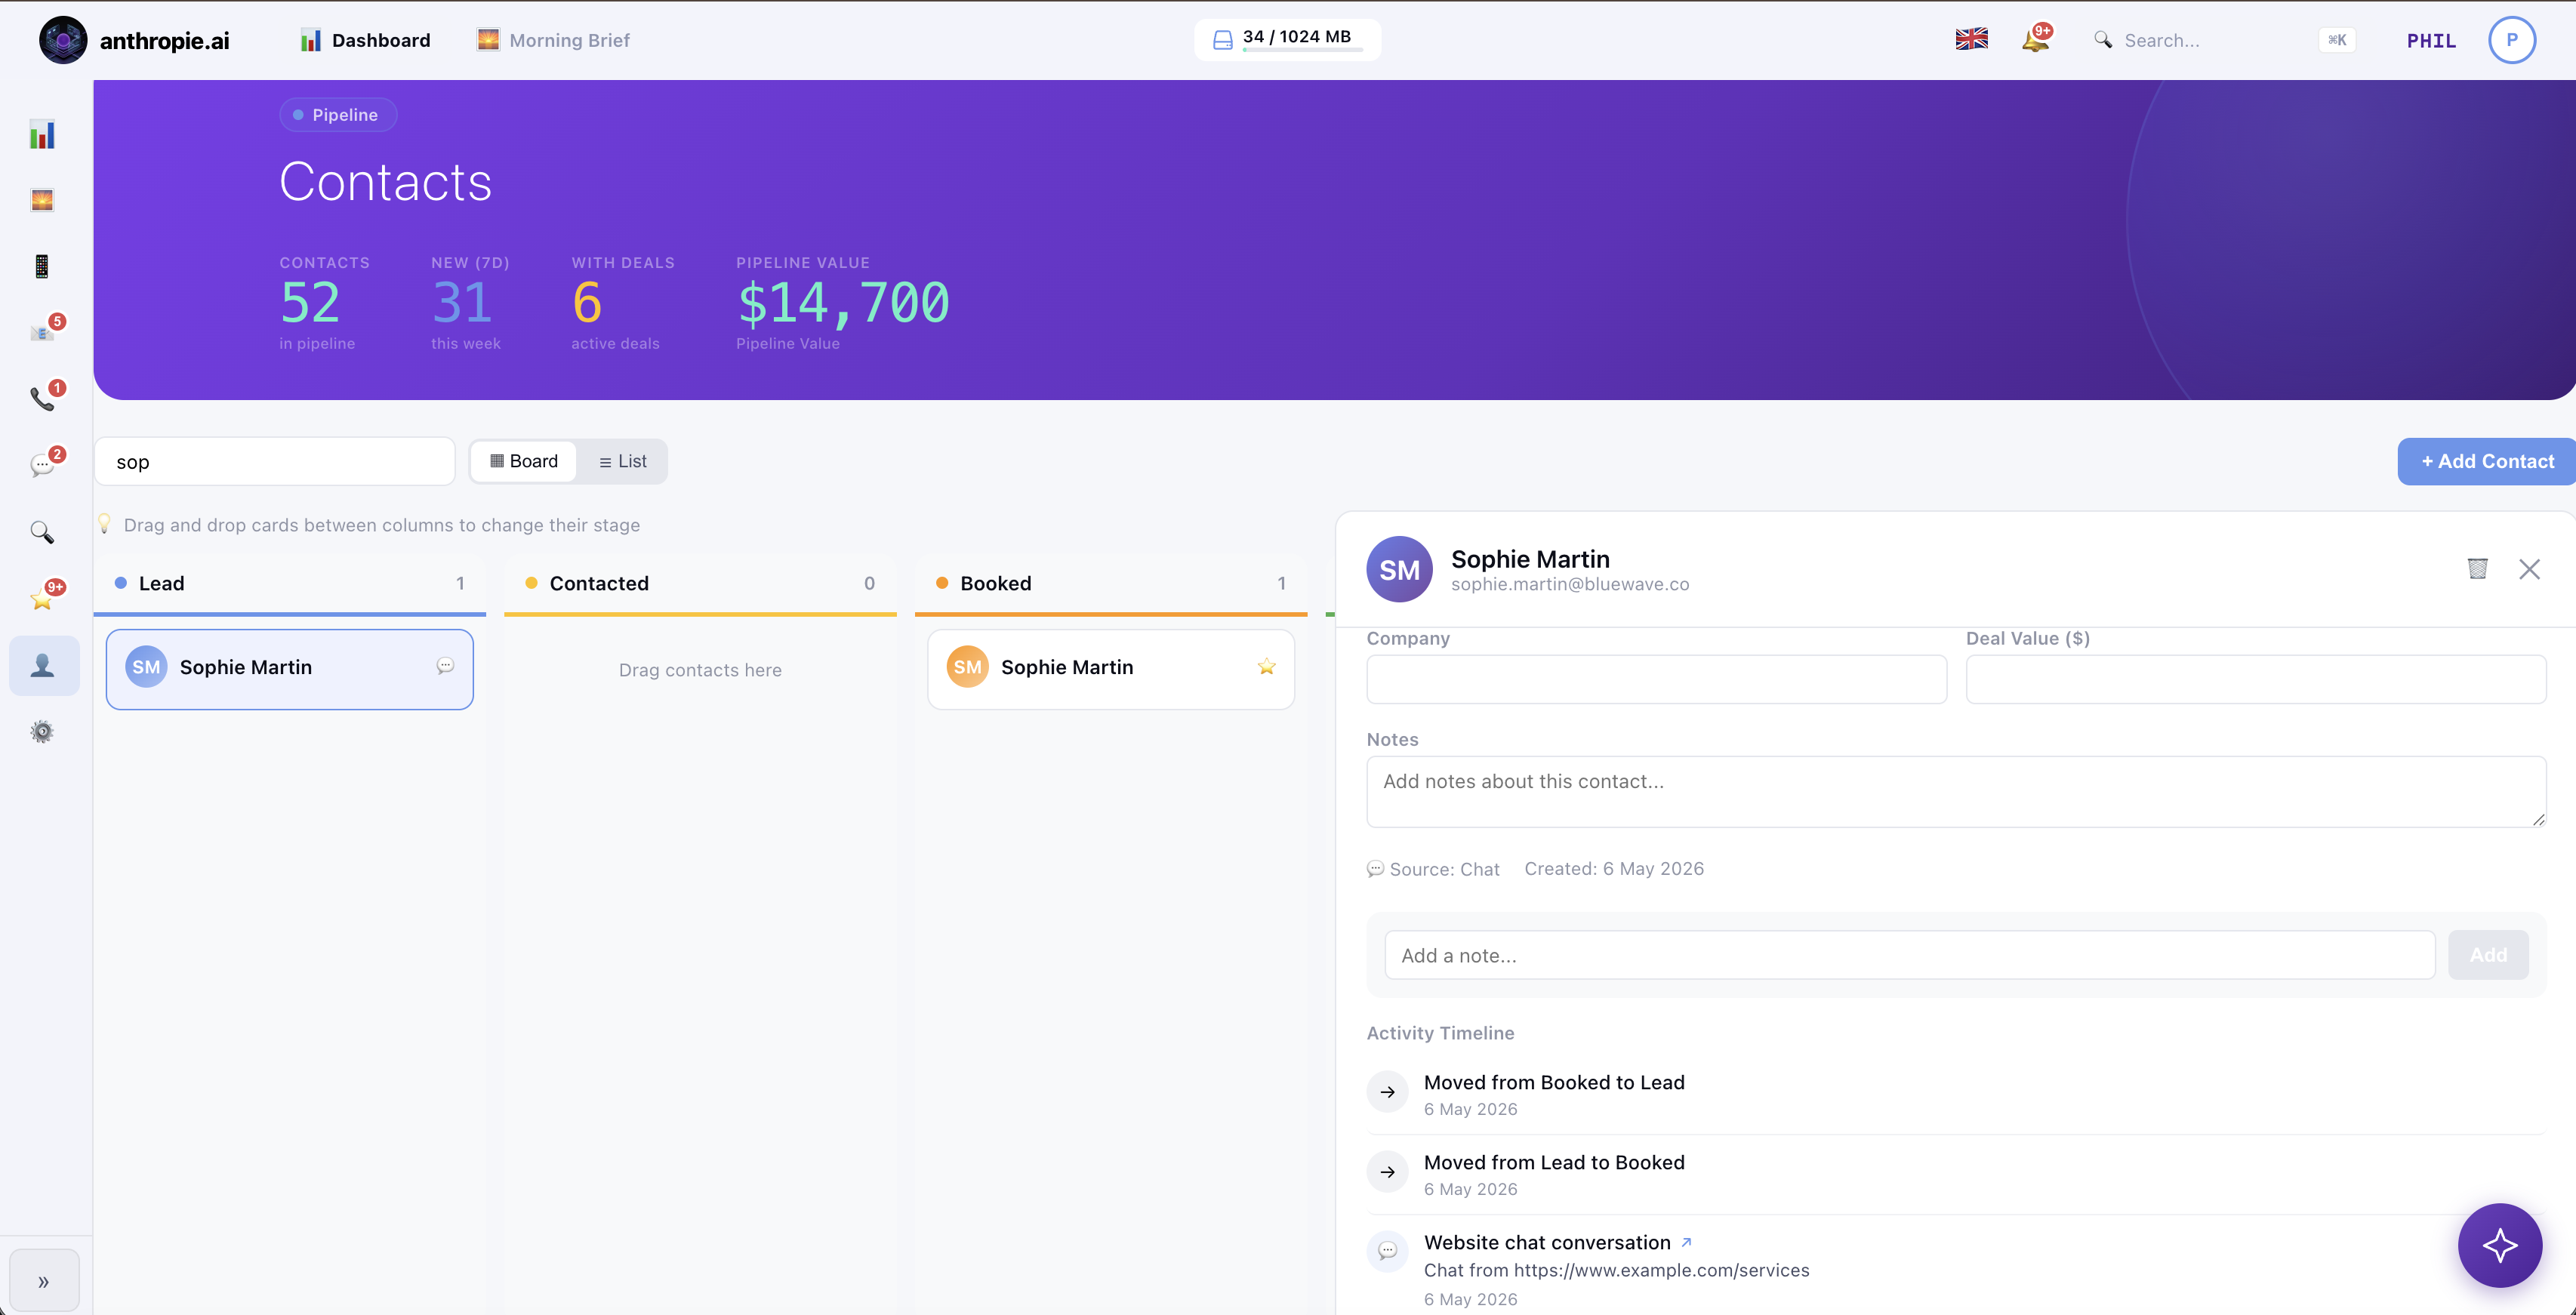Click the Add note button

tap(2488, 955)
